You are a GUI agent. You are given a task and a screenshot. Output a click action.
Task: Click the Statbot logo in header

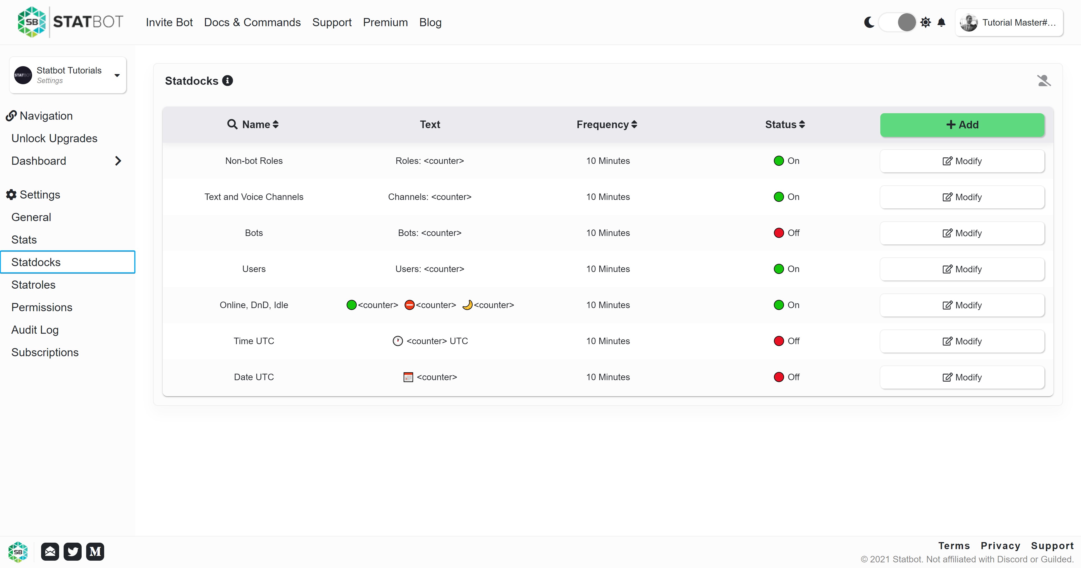point(70,22)
